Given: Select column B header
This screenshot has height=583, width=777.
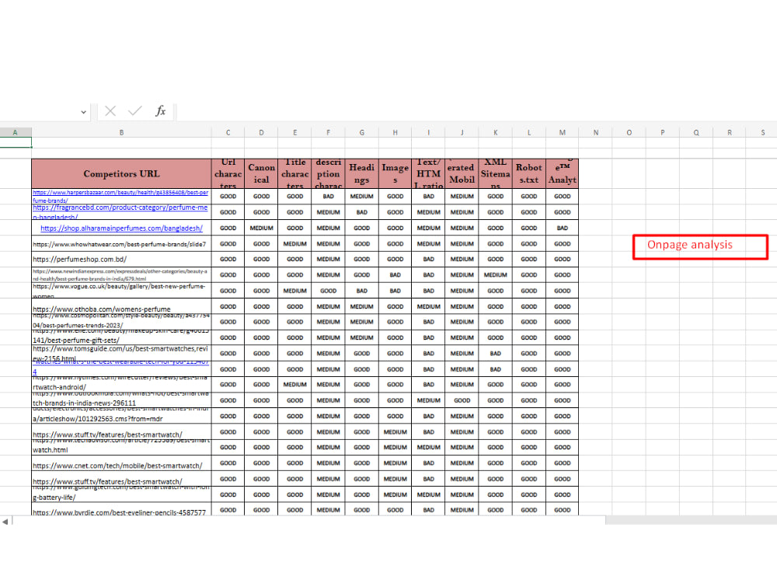Looking at the screenshot, I should pyautogui.click(x=121, y=132).
